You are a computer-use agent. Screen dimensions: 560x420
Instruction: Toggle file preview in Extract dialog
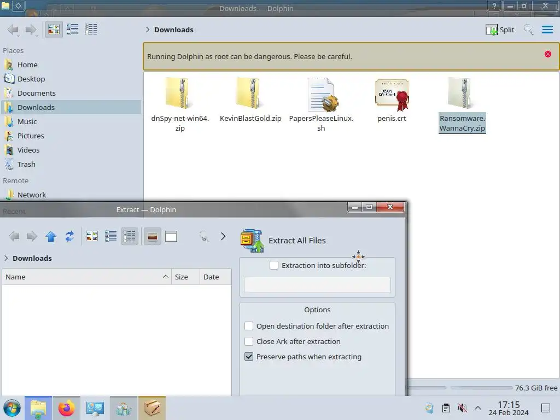(152, 236)
